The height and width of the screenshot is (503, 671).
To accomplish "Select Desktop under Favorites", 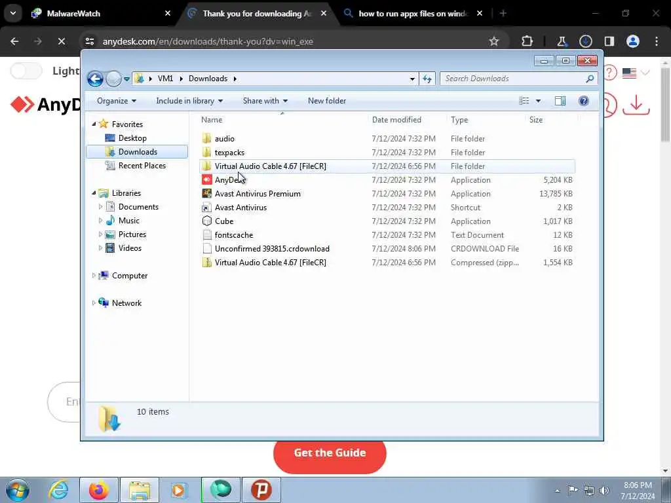I will click(132, 138).
